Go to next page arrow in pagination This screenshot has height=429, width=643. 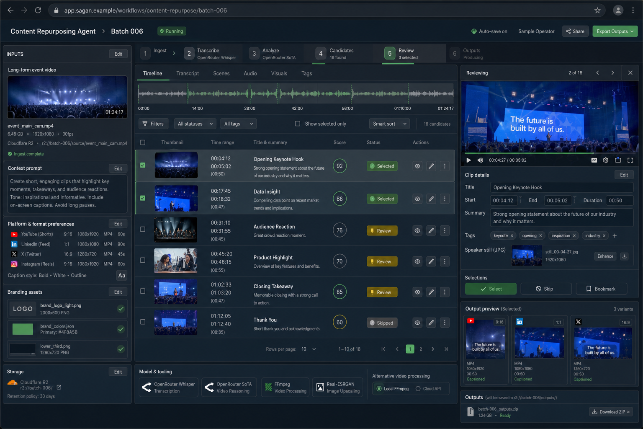(433, 349)
